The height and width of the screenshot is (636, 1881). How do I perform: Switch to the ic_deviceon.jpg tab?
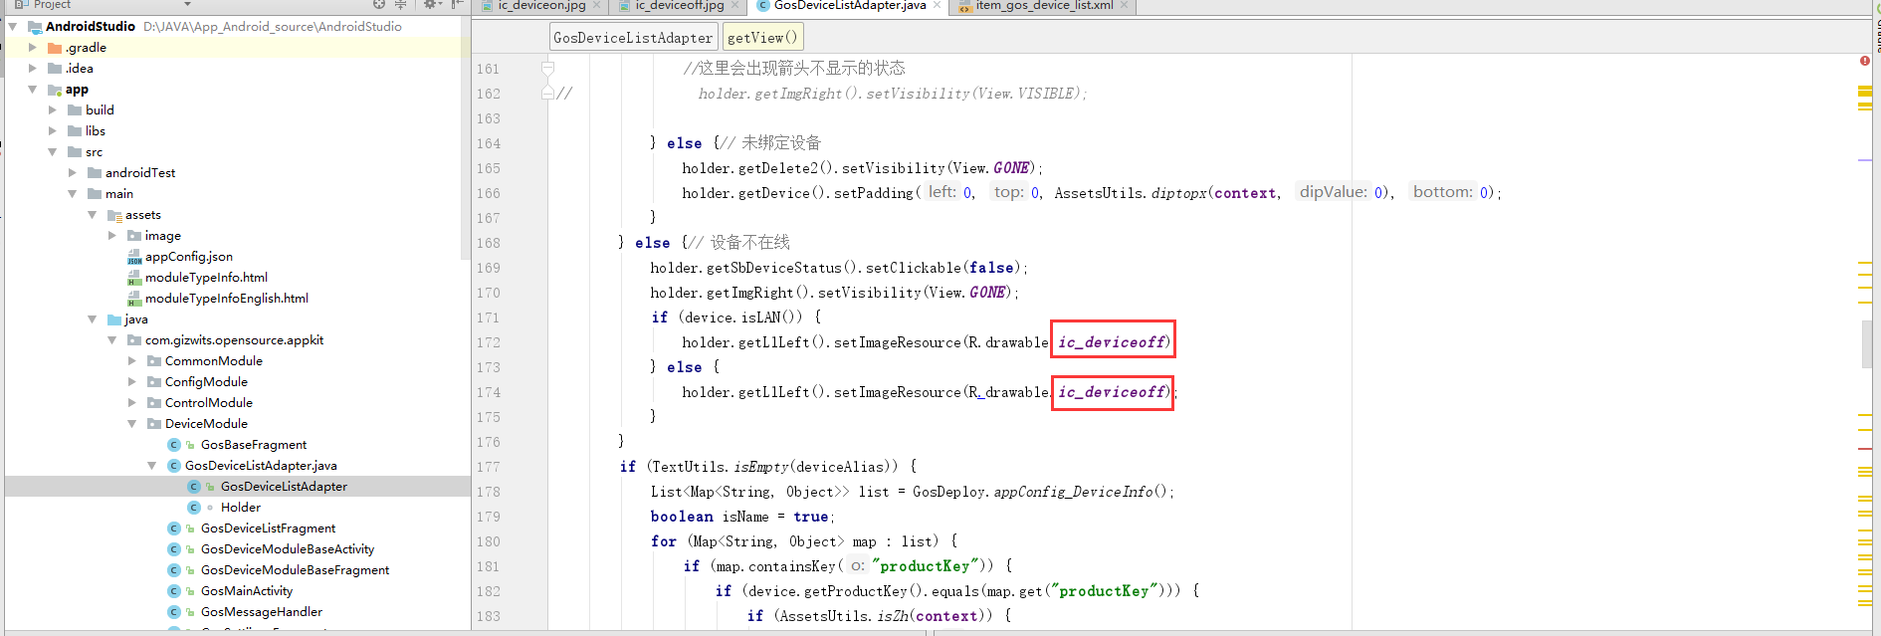pyautogui.click(x=540, y=6)
